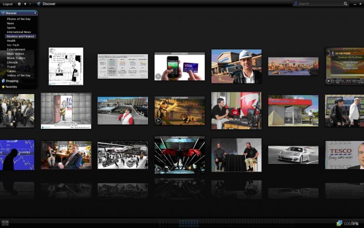Click the Cooliris logo icon

339,223
